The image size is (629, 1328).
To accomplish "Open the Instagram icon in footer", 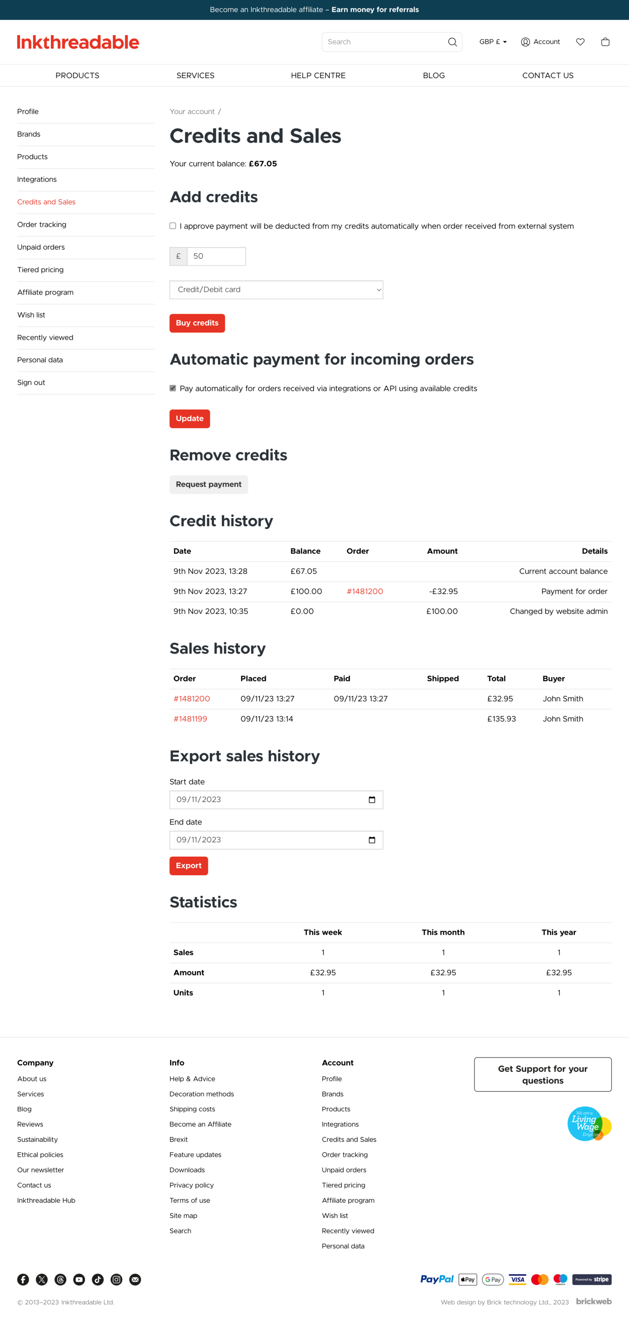I will [x=116, y=1279].
